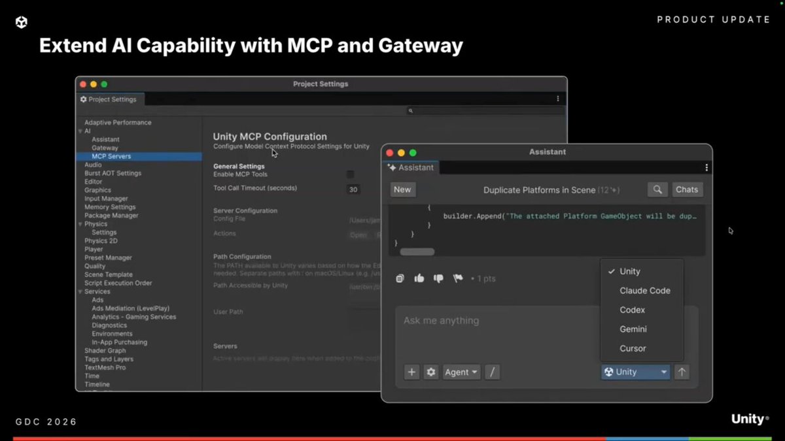Image resolution: width=785 pixels, height=441 pixels.
Task: Open Assistant settings gear
Action: coord(430,372)
